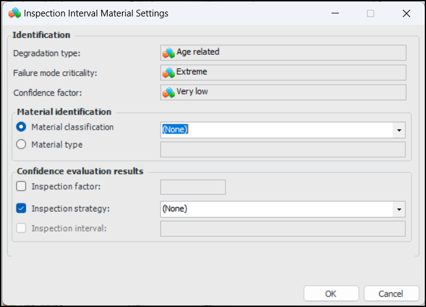This screenshot has width=426, height=307.
Task: Click the Material classification combo box field
Action: (x=275, y=130)
